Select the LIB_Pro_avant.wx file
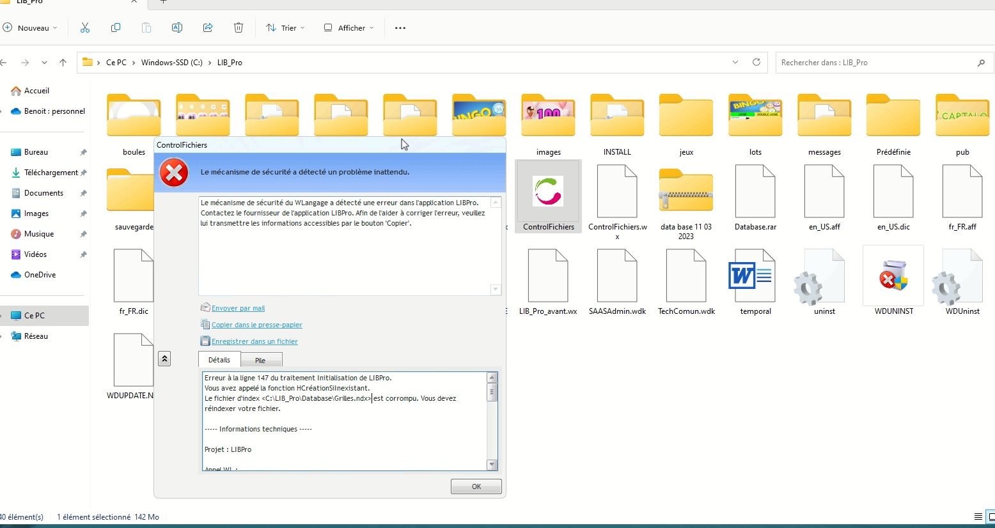 coord(548,282)
